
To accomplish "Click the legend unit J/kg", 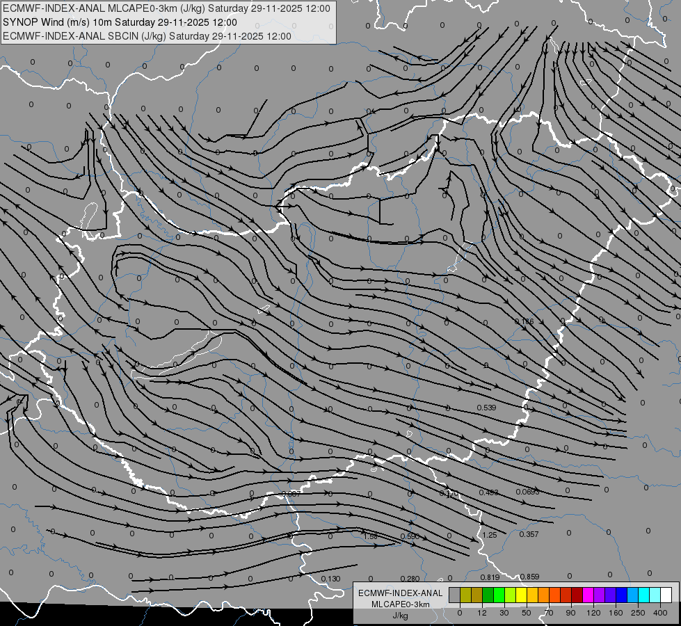I will pos(401,616).
